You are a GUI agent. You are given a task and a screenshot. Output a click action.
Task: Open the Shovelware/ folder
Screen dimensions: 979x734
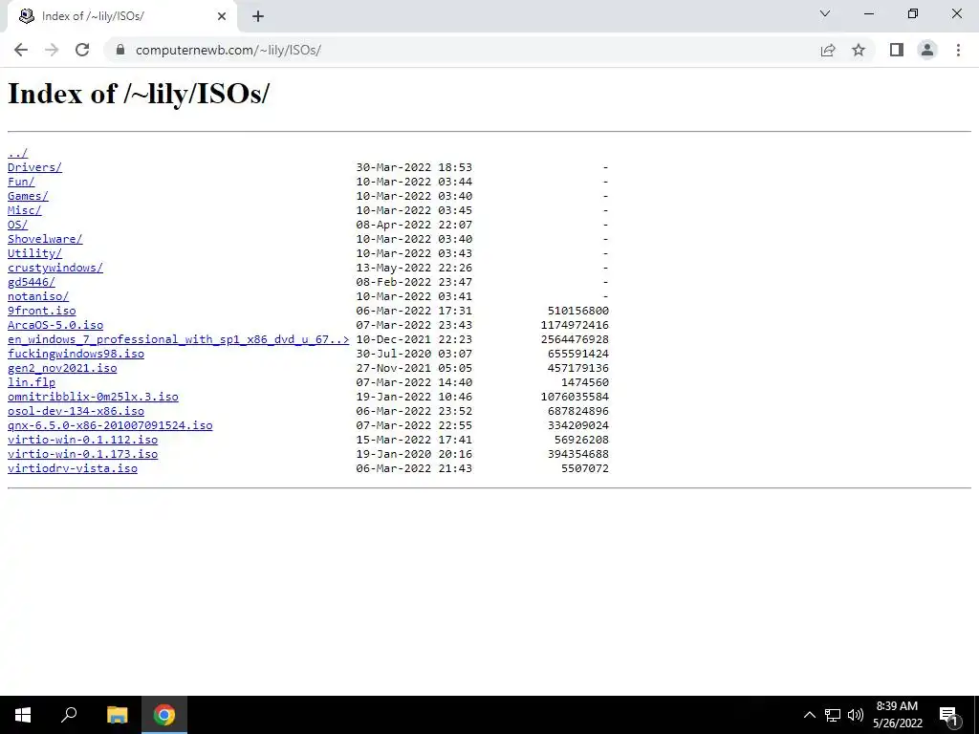click(x=45, y=239)
